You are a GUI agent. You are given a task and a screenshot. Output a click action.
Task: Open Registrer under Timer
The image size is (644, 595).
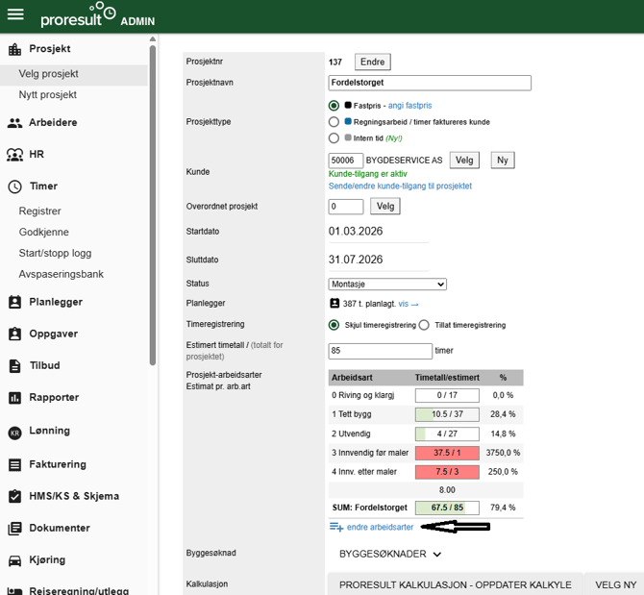[39, 211]
